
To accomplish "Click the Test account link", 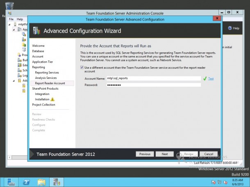I will click(211, 79).
